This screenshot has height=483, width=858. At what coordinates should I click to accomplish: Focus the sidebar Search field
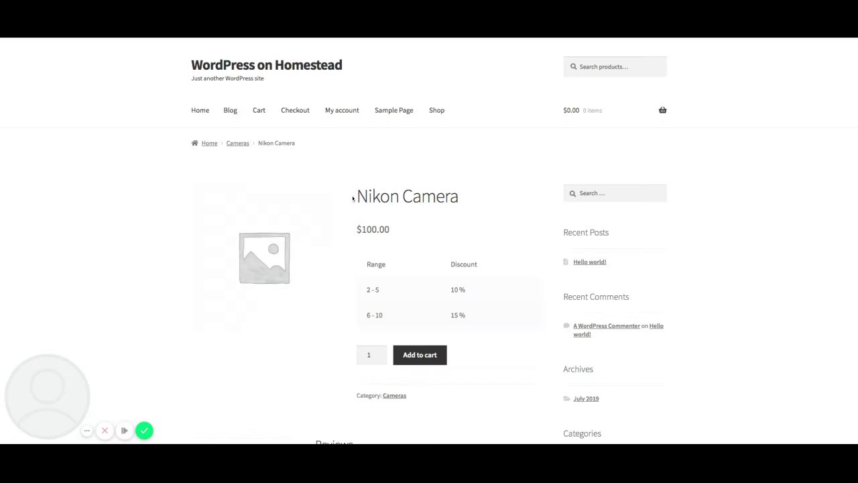point(615,193)
